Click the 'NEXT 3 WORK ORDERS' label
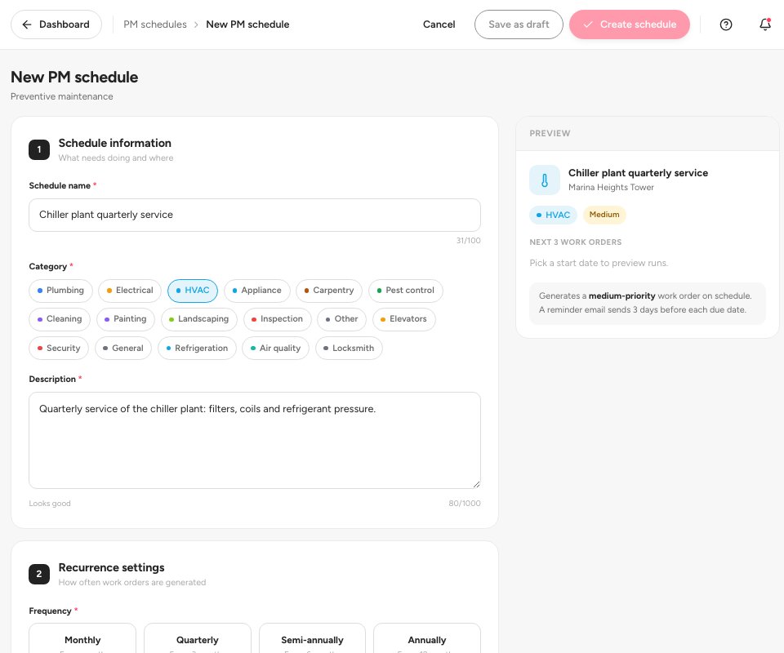 tap(576, 242)
